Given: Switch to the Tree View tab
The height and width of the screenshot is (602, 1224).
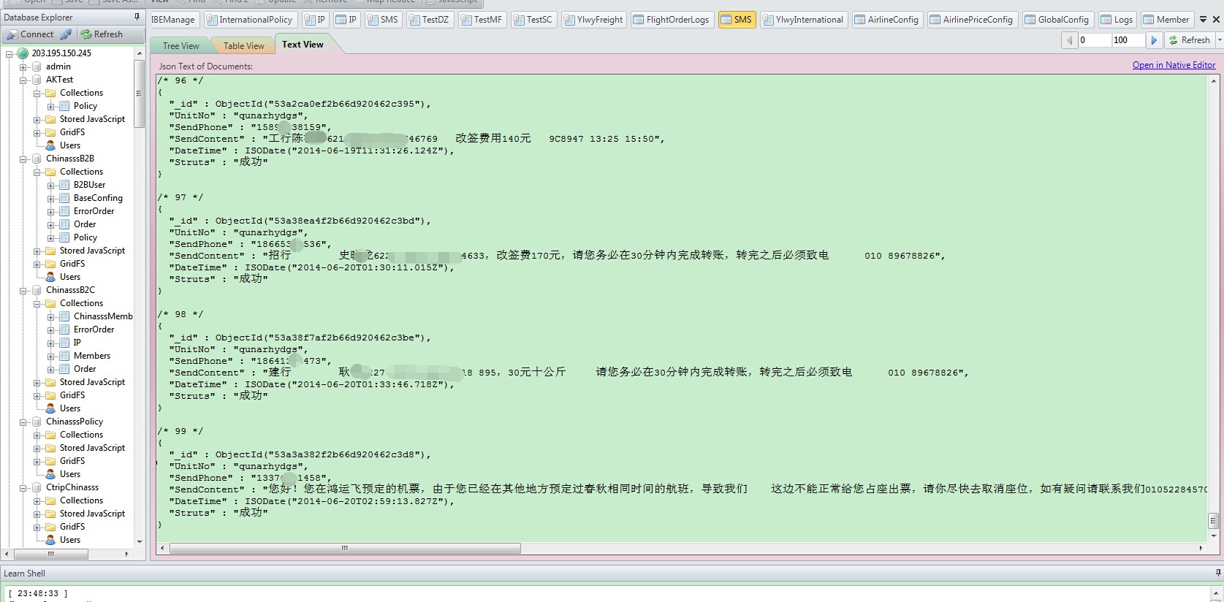Looking at the screenshot, I should (181, 45).
